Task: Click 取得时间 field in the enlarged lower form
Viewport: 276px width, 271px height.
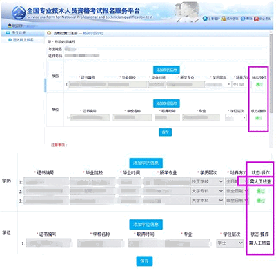Action: click(x=146, y=243)
